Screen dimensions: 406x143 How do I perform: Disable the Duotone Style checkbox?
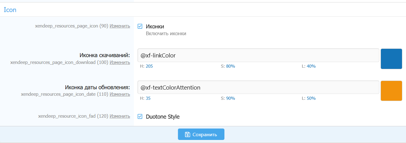tap(140, 116)
